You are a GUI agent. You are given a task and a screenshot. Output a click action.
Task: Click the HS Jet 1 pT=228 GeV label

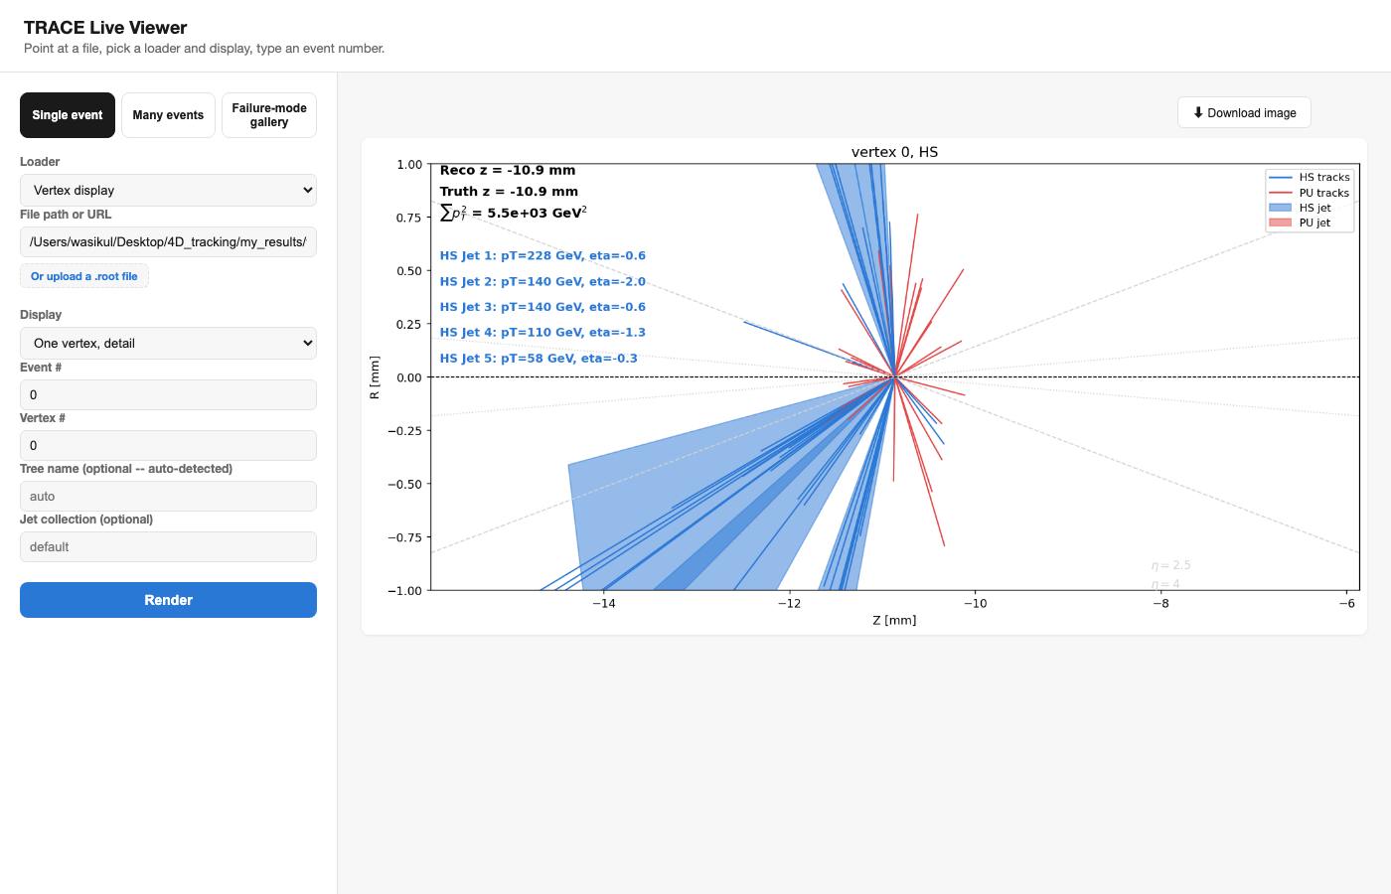coord(542,255)
